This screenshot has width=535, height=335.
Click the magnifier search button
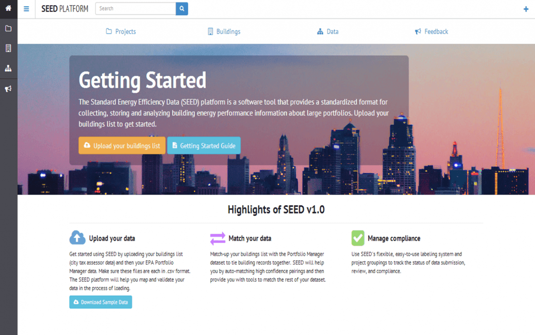[x=182, y=9]
